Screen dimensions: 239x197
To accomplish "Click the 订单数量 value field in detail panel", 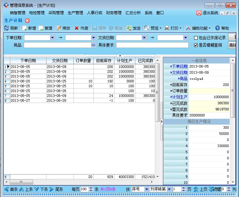I will coord(209,91).
